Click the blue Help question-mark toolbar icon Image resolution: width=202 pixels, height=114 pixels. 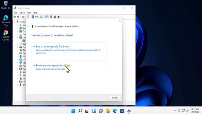pyautogui.click(x=33, y=17)
